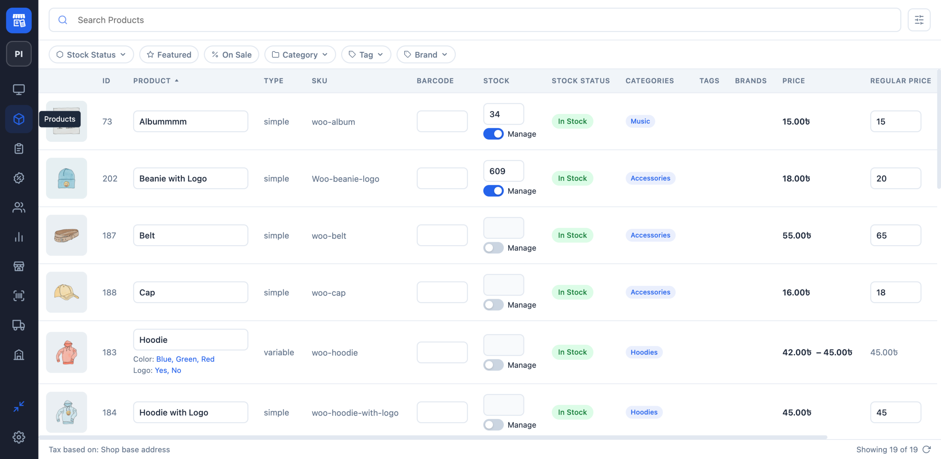Image resolution: width=941 pixels, height=459 pixels.
Task: Open the filter sliders icon beside search
Action: pyautogui.click(x=919, y=20)
